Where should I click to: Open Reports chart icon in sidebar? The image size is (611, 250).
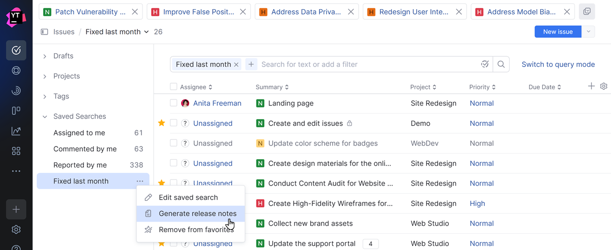pyautogui.click(x=16, y=131)
